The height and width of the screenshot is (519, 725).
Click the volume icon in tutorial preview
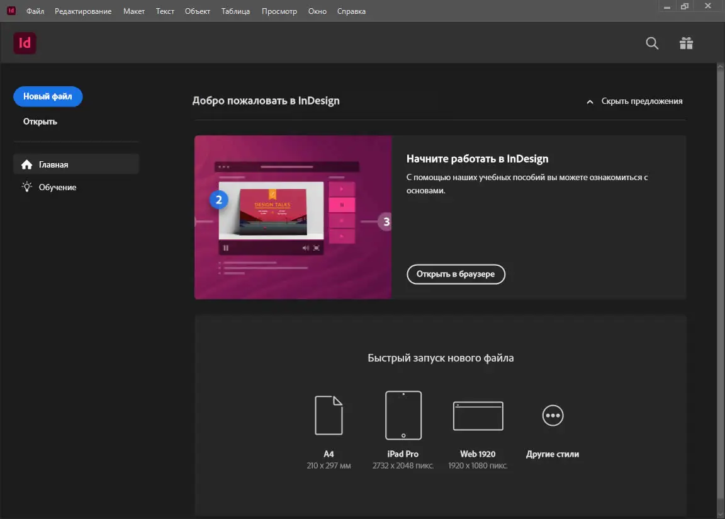click(306, 248)
